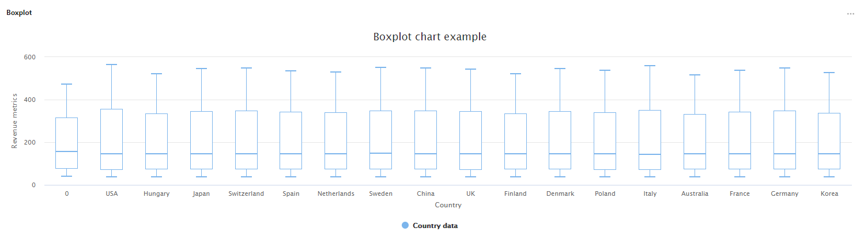
Task: Click the Australia x-axis label
Action: [695, 194]
